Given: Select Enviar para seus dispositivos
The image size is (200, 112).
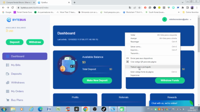Looking at the screenshot, I should tap(153, 58).
